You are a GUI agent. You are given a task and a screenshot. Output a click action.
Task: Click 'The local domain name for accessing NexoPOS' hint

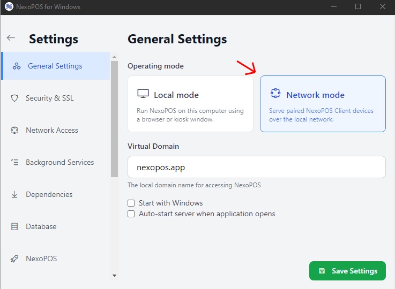pyautogui.click(x=194, y=185)
